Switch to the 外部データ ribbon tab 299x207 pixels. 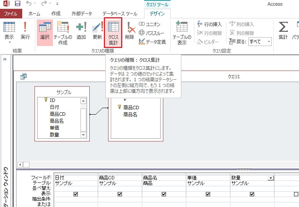click(x=82, y=14)
